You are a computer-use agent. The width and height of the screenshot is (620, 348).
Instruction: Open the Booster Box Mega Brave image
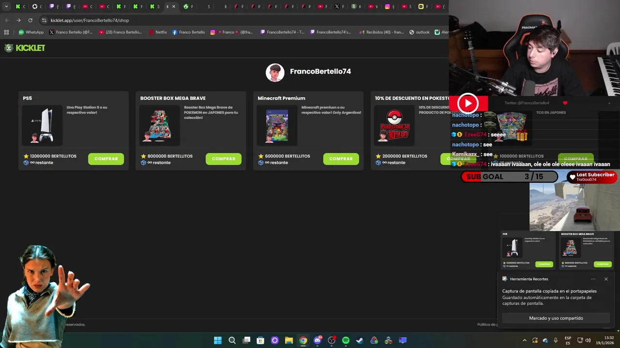pyautogui.click(x=159, y=126)
